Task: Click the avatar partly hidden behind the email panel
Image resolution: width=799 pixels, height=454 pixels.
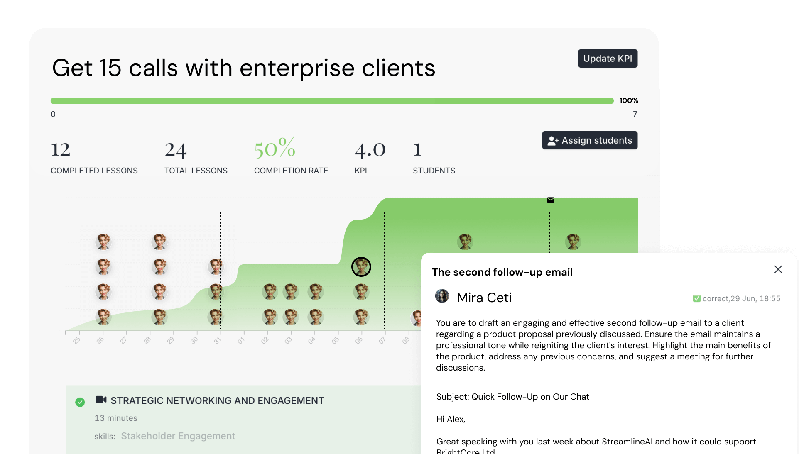Action: pos(416,318)
